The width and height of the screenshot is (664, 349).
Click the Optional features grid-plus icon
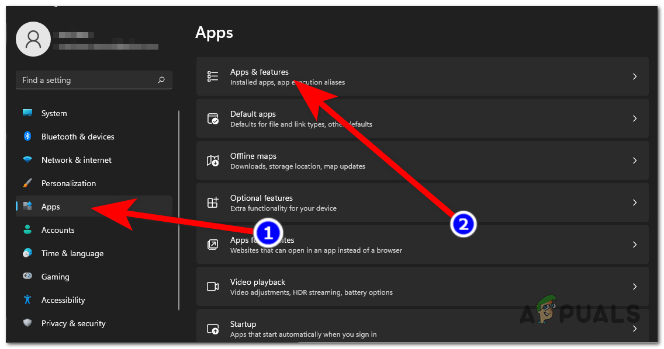[213, 202]
